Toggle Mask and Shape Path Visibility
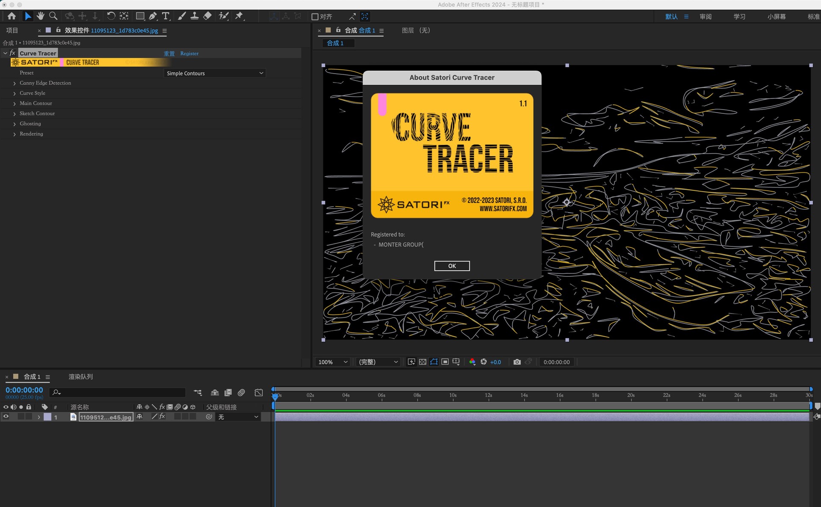This screenshot has height=507, width=821. (434, 362)
